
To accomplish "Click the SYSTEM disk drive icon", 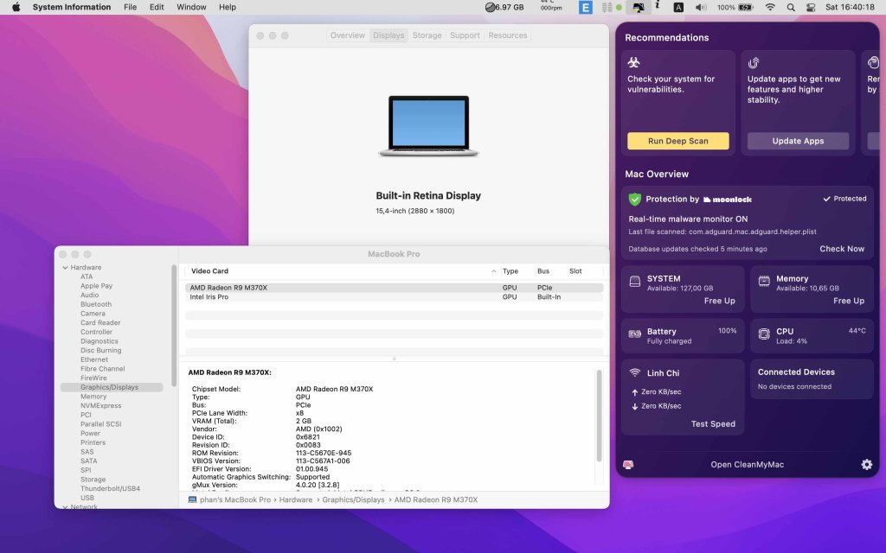I will [x=635, y=281].
